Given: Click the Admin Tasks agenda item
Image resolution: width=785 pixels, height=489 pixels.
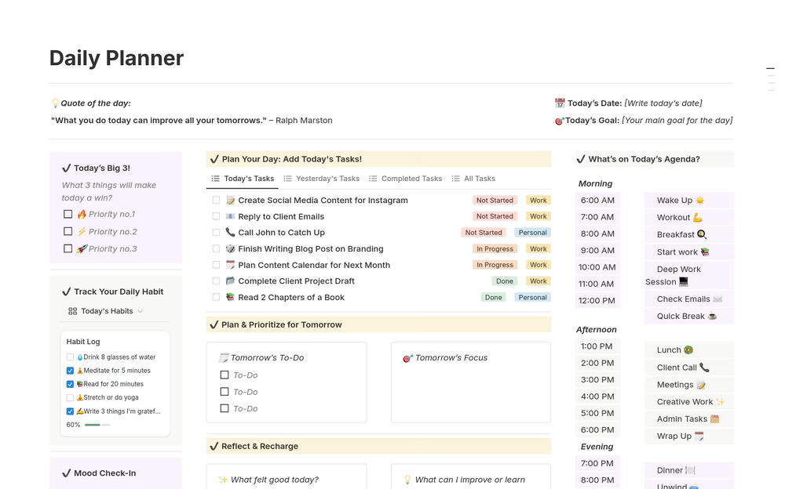Looking at the screenshot, I should click(689, 419).
